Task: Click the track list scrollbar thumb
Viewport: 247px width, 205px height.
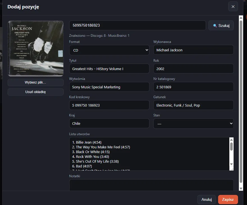Action: click(x=231, y=147)
